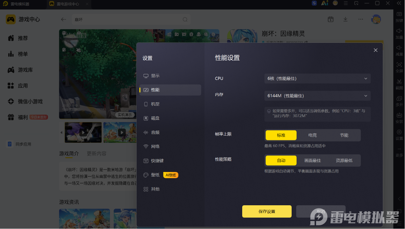Set frame rate limit to 电竞
This screenshot has height=229, width=405.
point(313,135)
